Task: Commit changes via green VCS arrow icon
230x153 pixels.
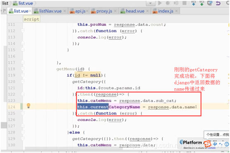Action: point(202,3)
